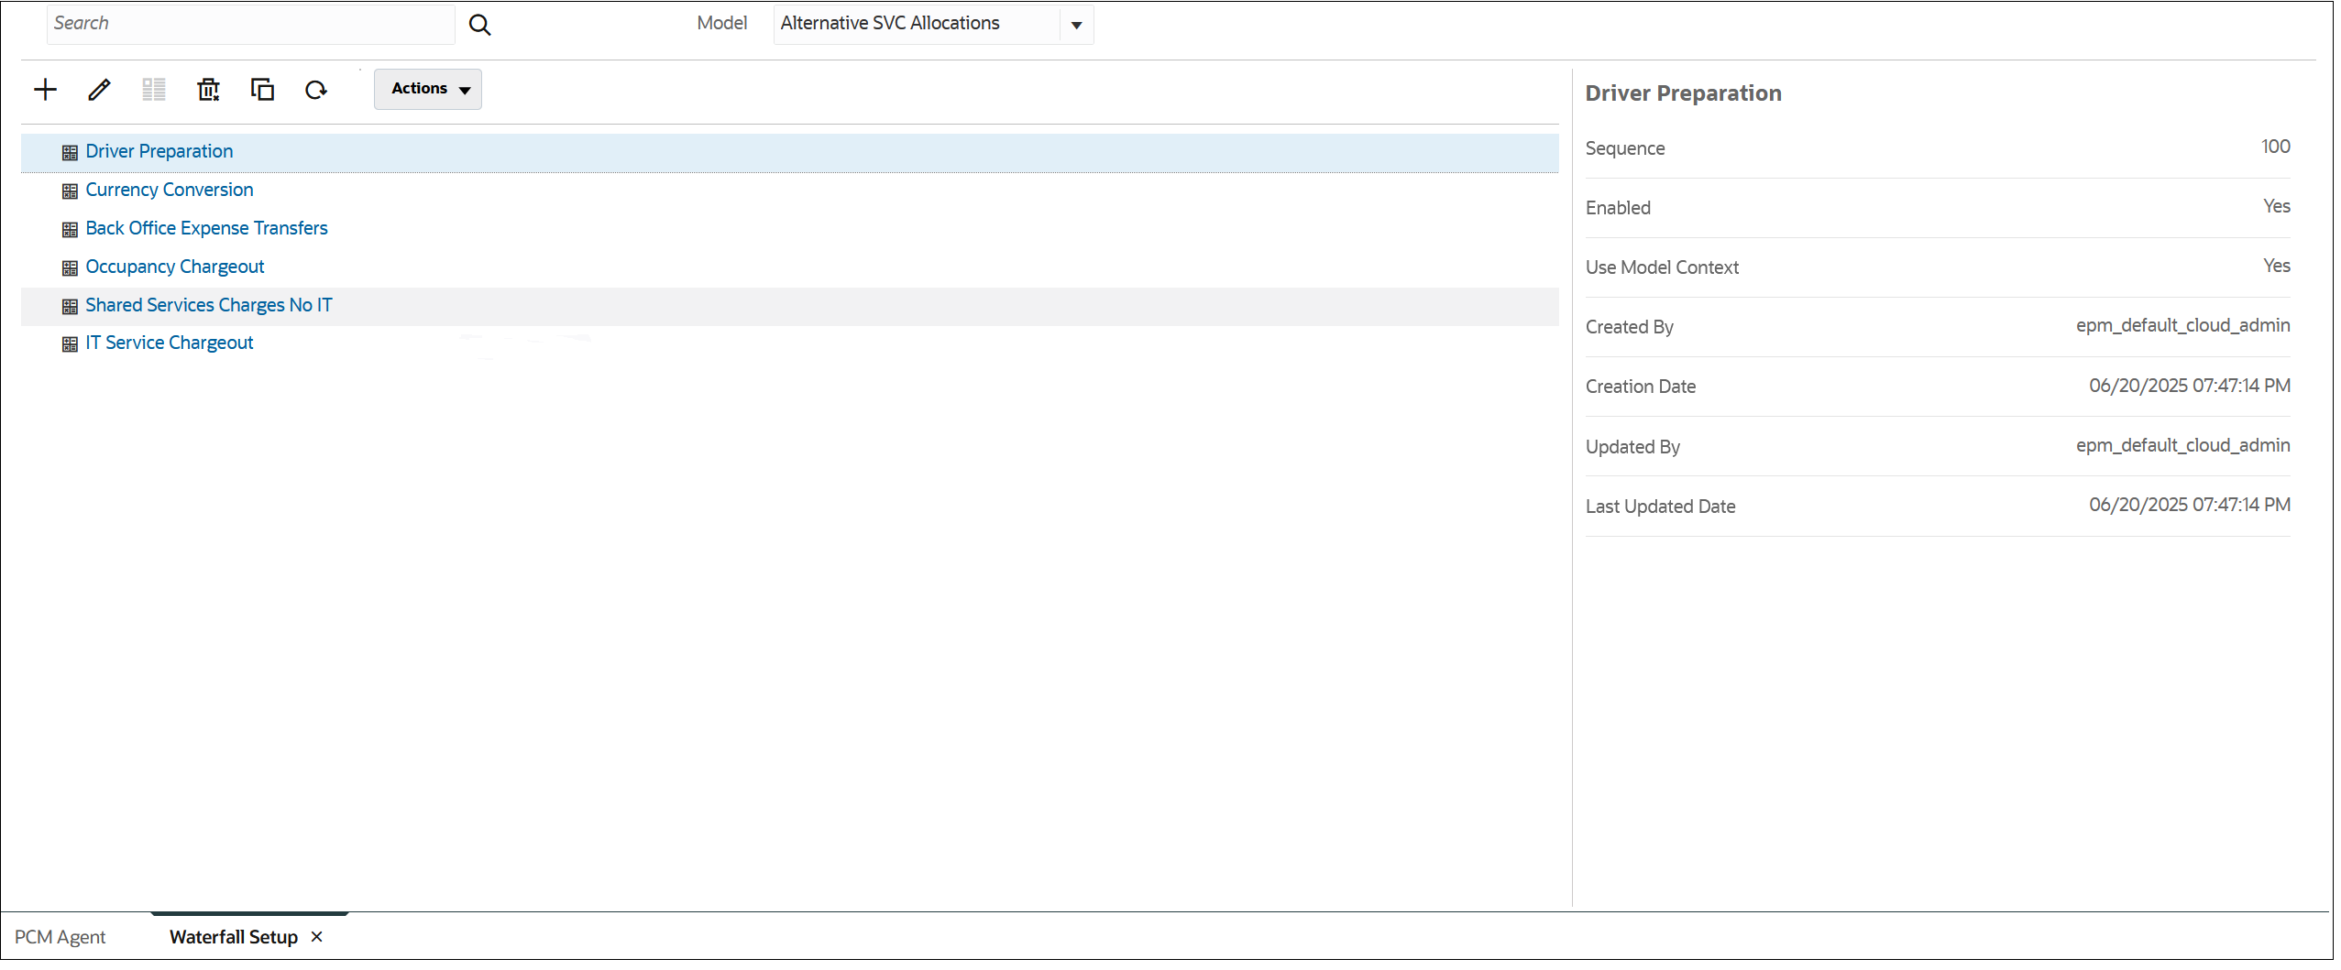Click the grid icon beside Occupancy Chargeout
The image size is (2341, 970).
point(70,268)
